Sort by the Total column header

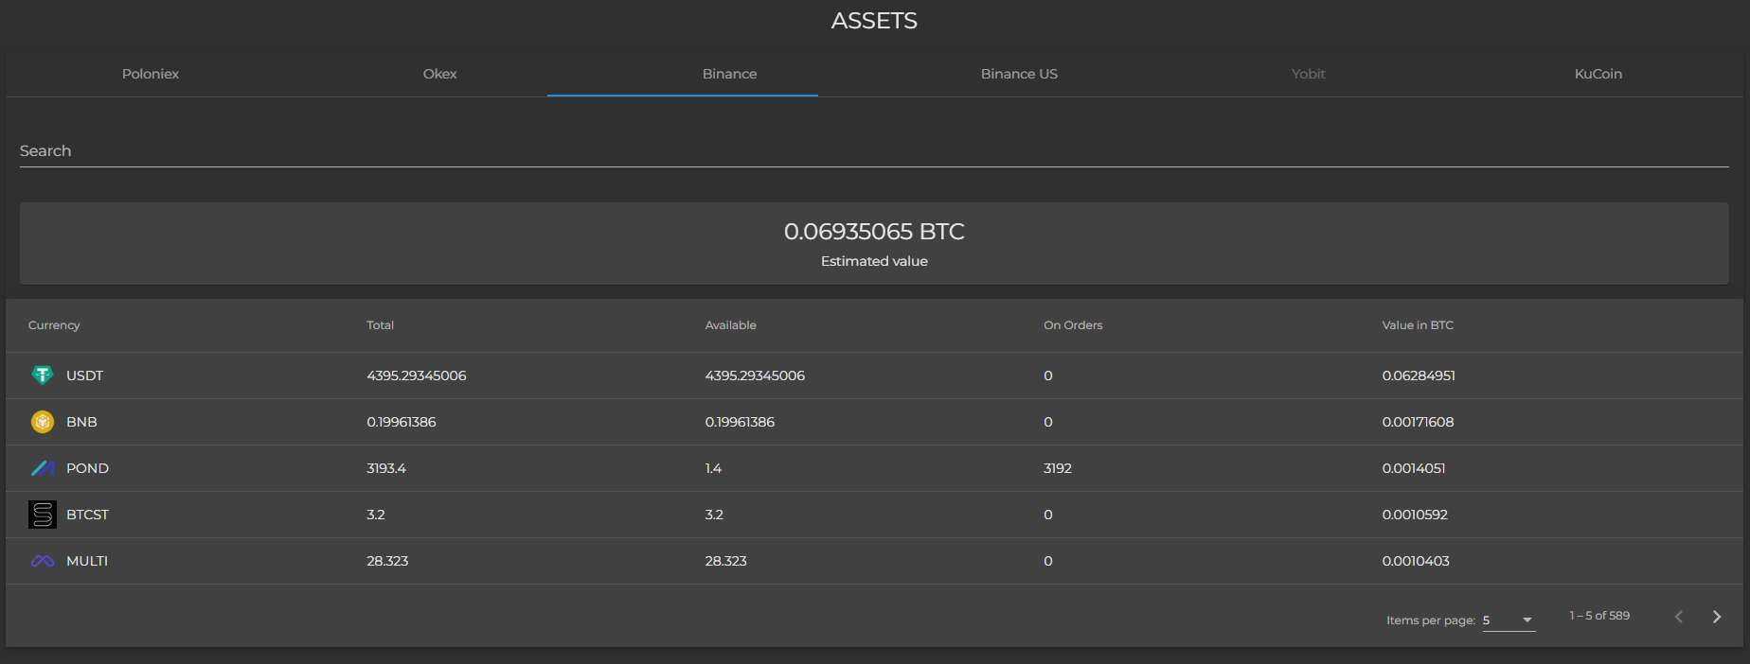coord(380,325)
